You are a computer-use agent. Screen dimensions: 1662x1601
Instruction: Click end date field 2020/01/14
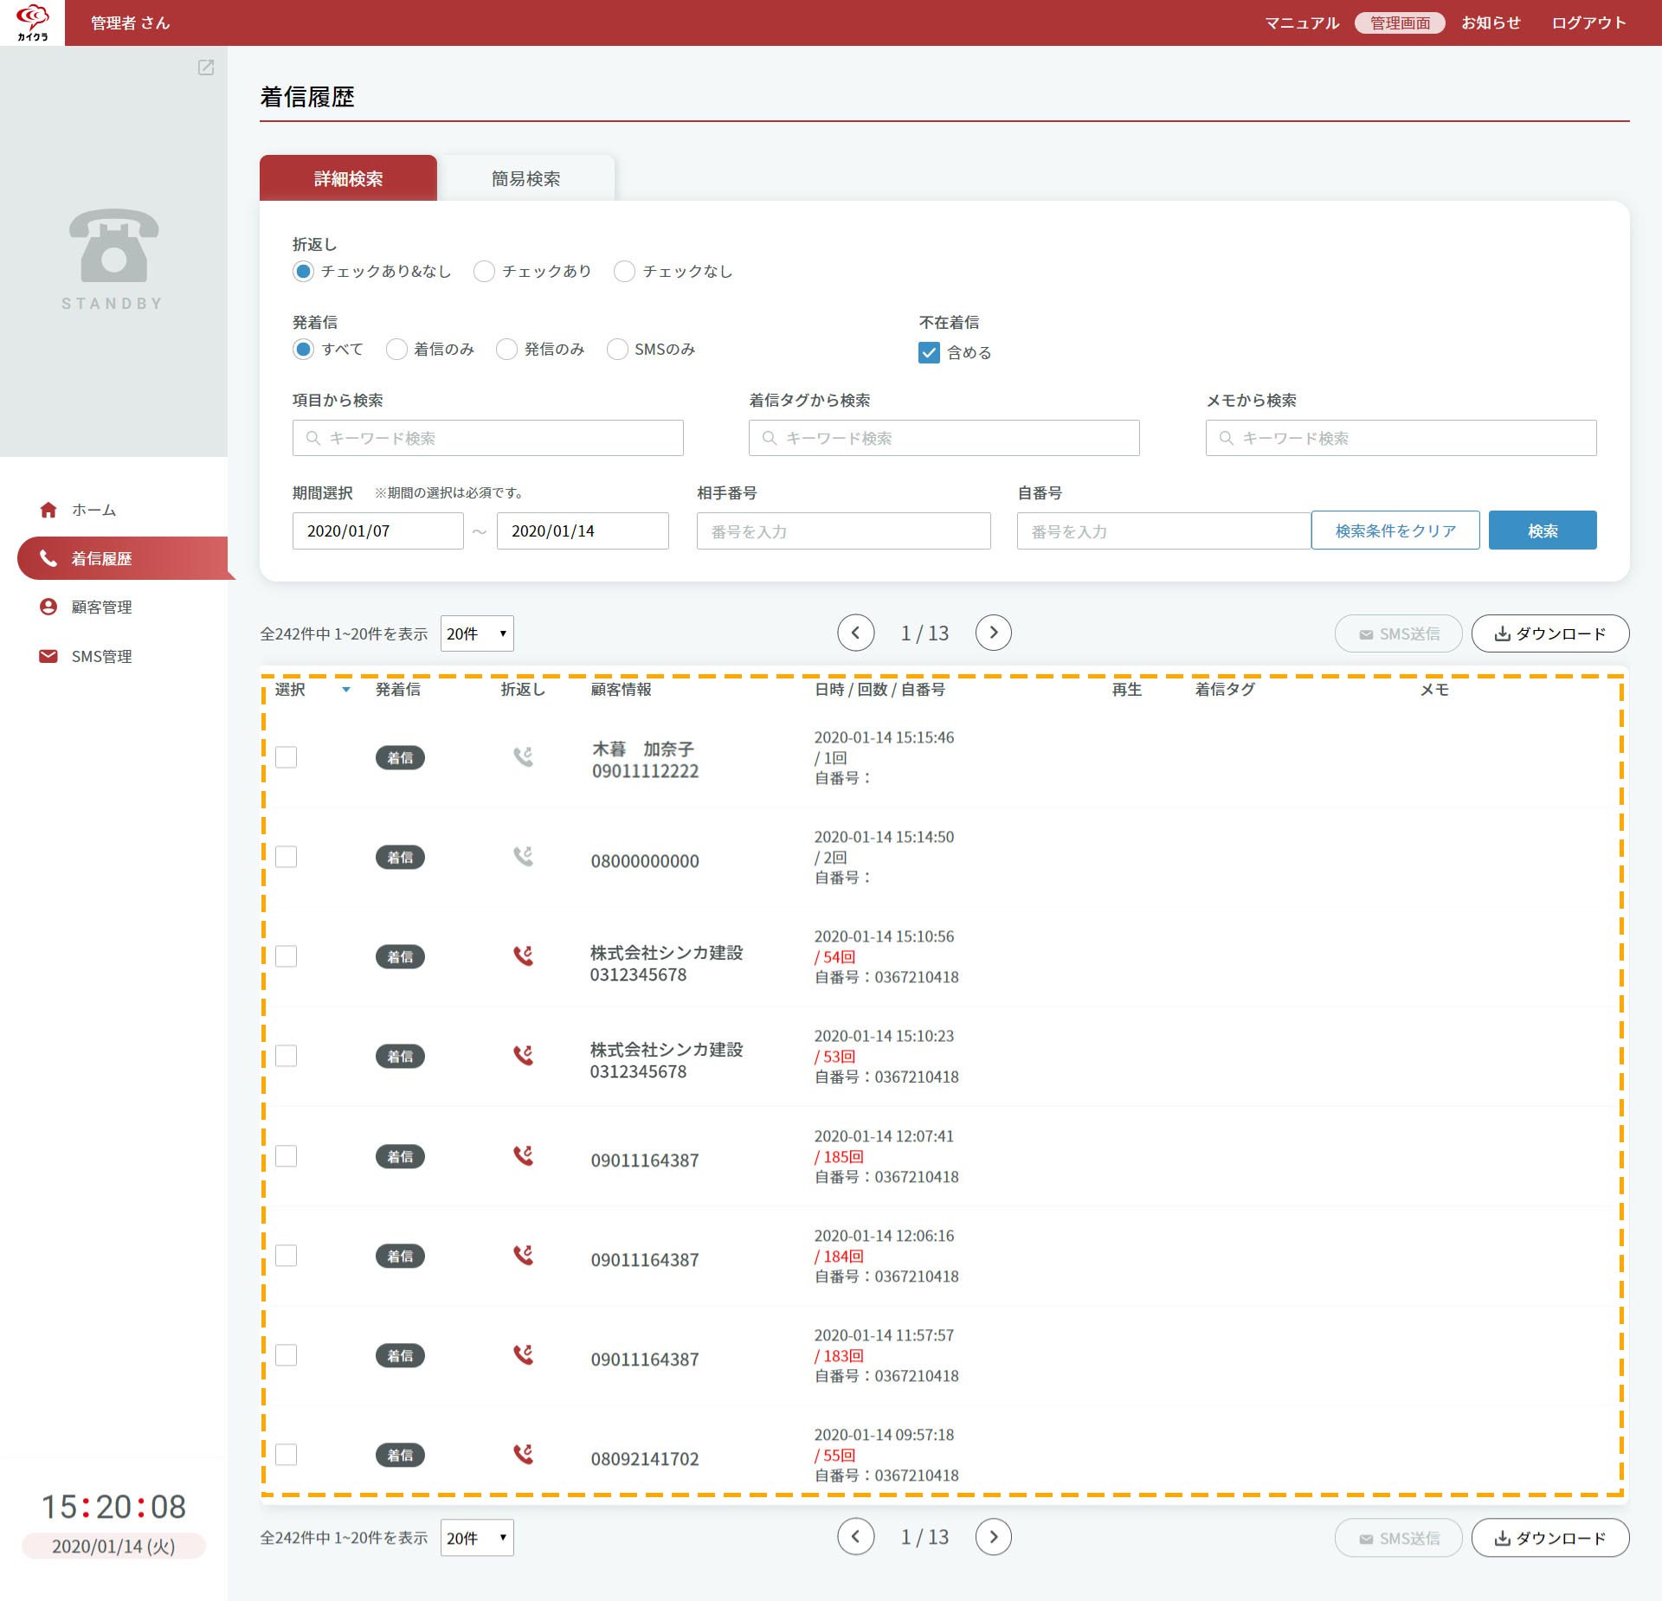point(583,530)
